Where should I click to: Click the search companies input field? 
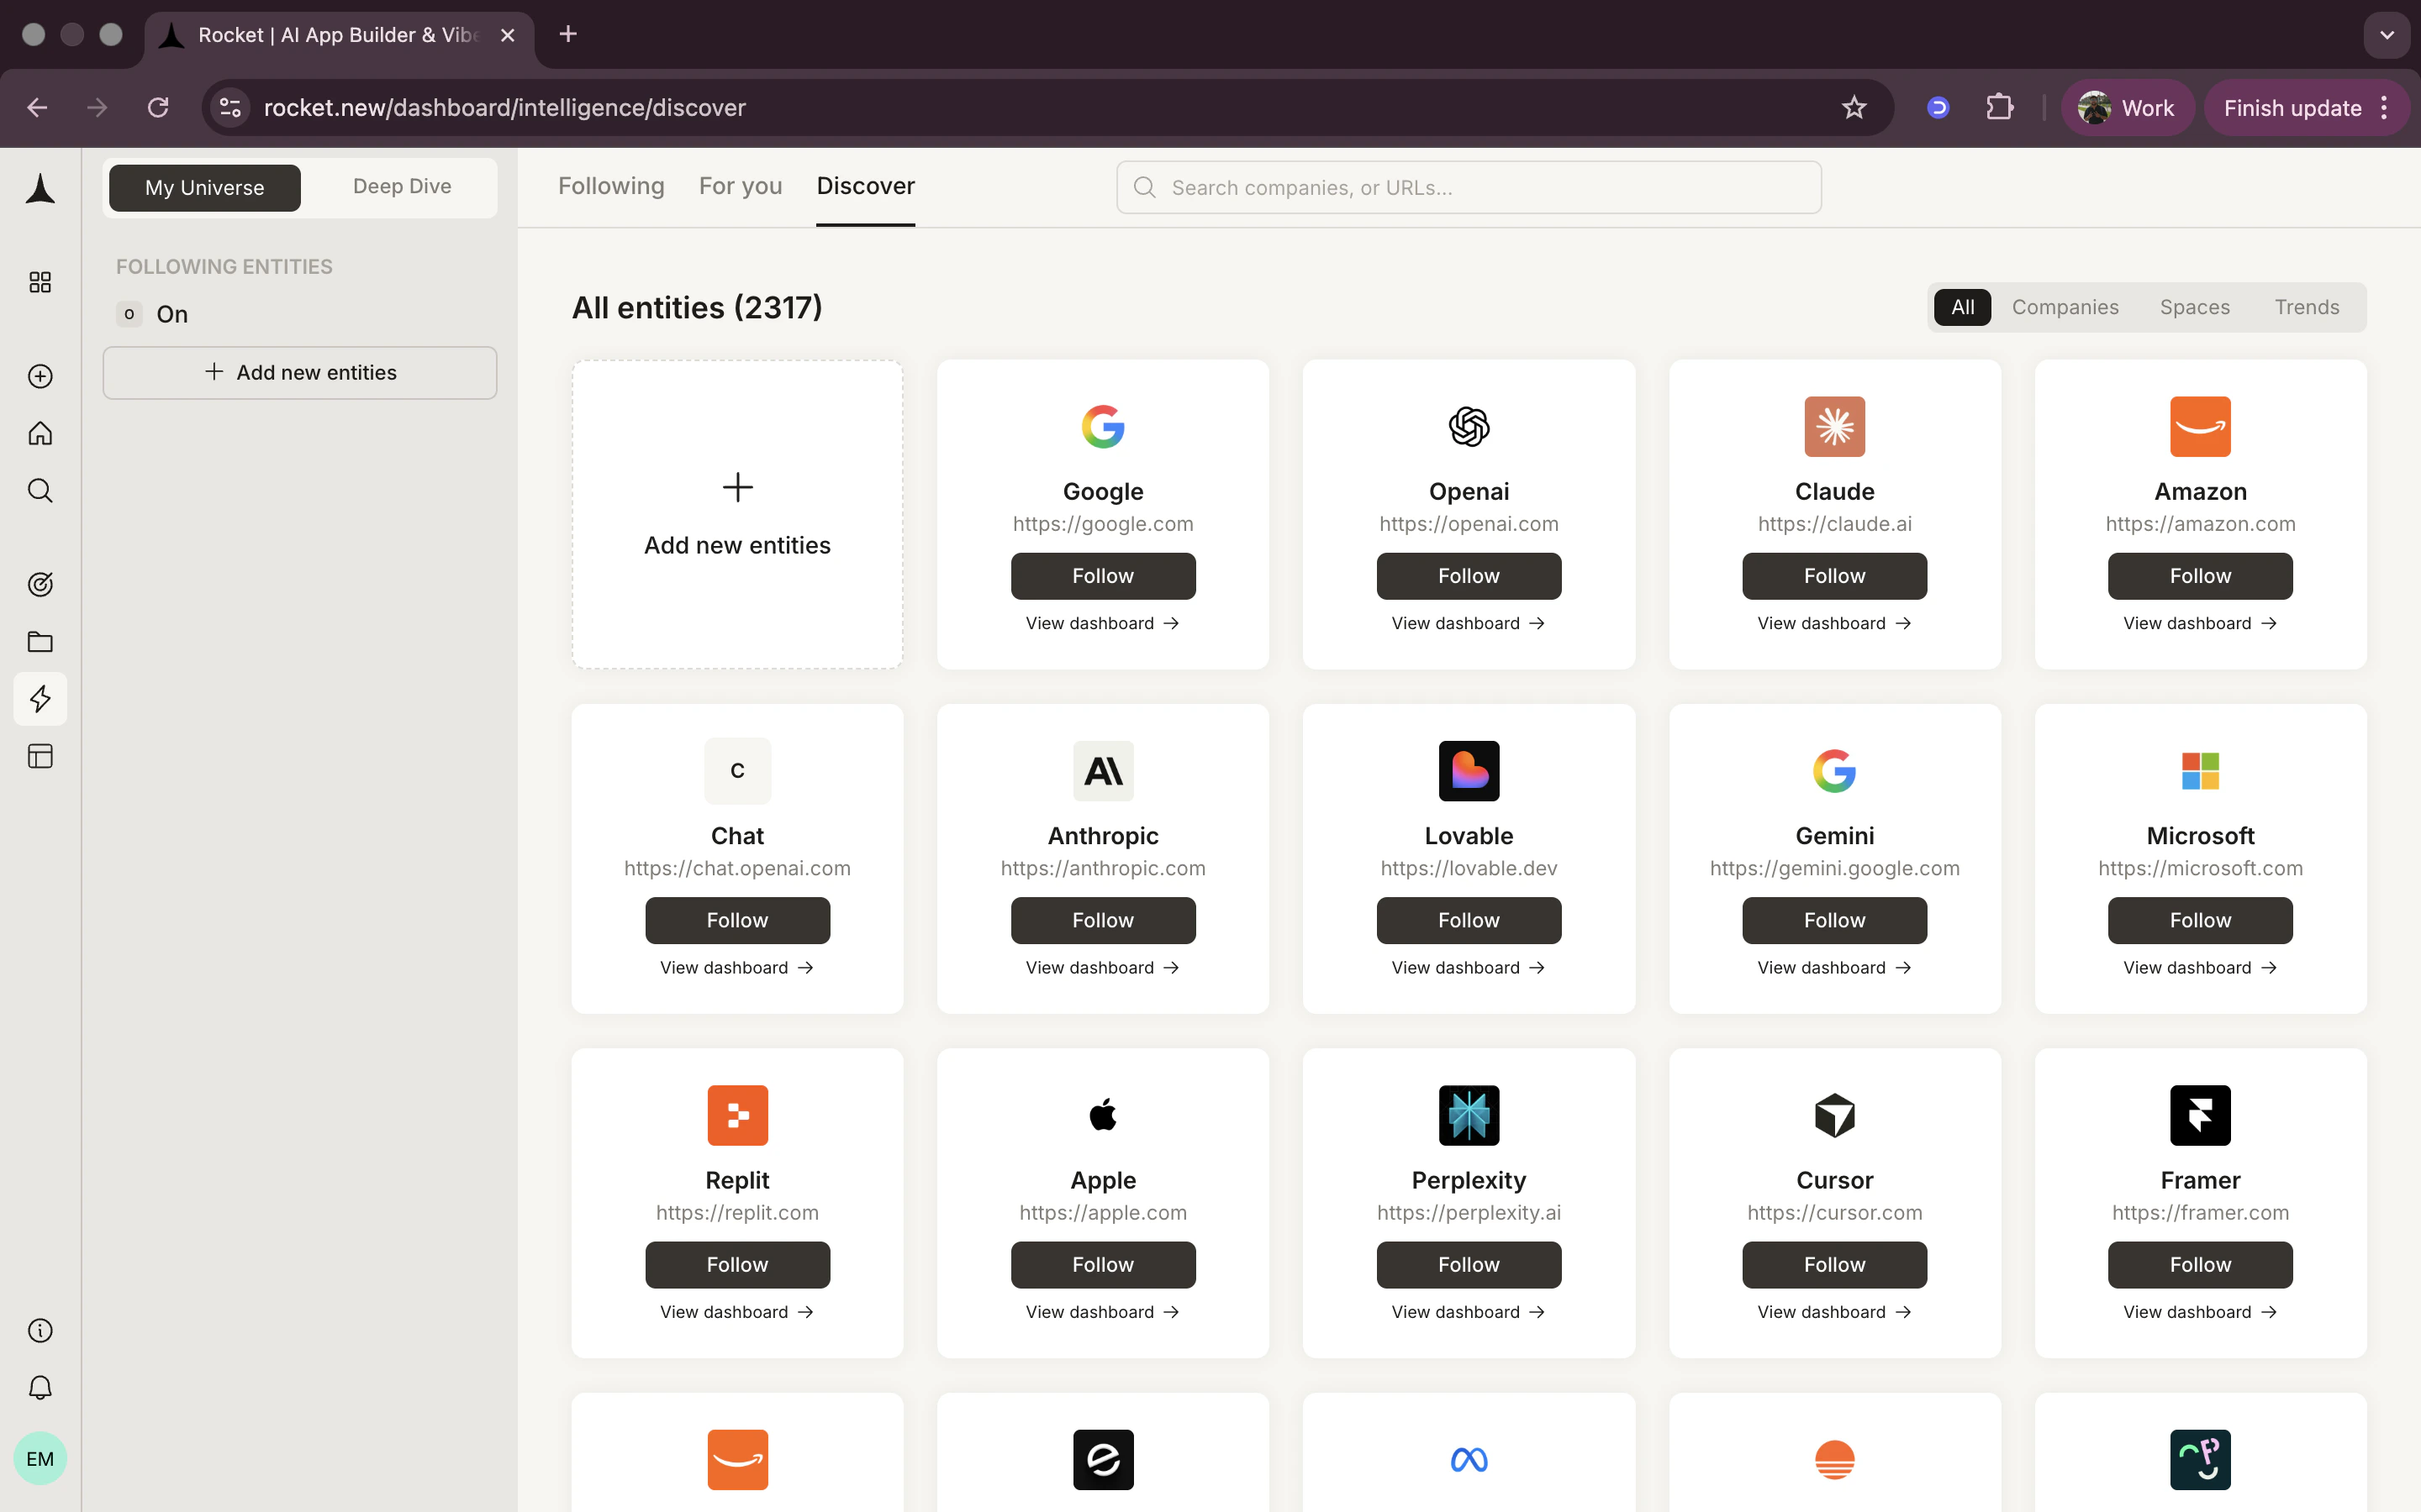click(x=1469, y=187)
